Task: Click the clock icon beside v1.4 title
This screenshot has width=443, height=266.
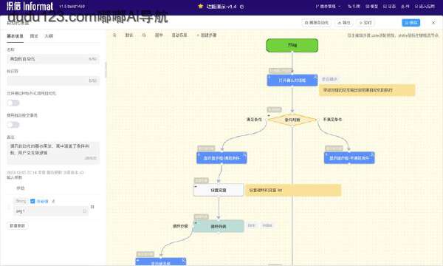Action: tap(242, 7)
